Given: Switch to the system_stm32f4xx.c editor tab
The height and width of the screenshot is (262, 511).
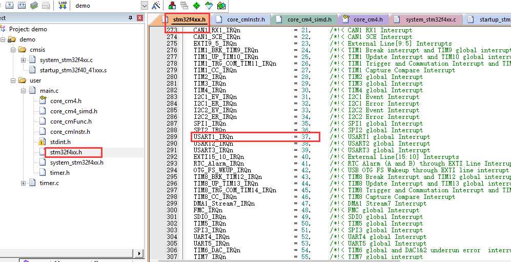Looking at the screenshot, I should (431, 19).
